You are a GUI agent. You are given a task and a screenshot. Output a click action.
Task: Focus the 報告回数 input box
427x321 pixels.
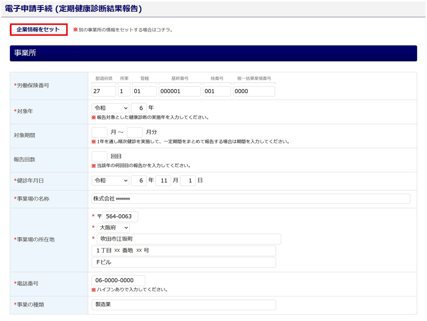(x=99, y=156)
